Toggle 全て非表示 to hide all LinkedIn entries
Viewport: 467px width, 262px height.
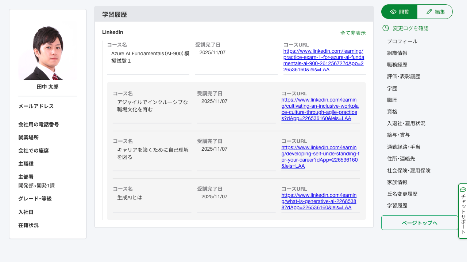coord(353,33)
